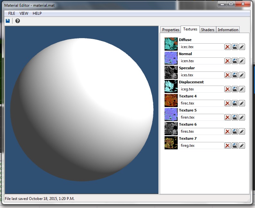Browse for a Displacement texture file

click(x=235, y=89)
